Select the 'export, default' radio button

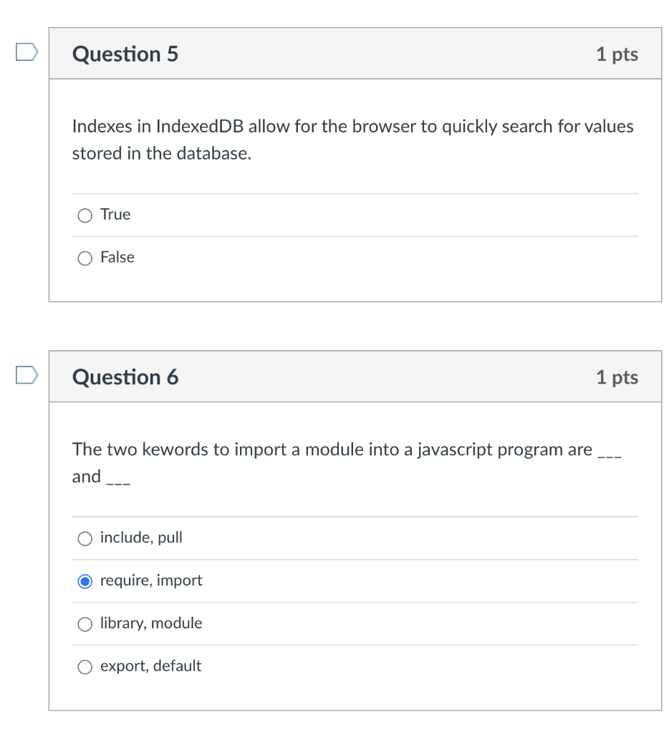[x=85, y=667]
